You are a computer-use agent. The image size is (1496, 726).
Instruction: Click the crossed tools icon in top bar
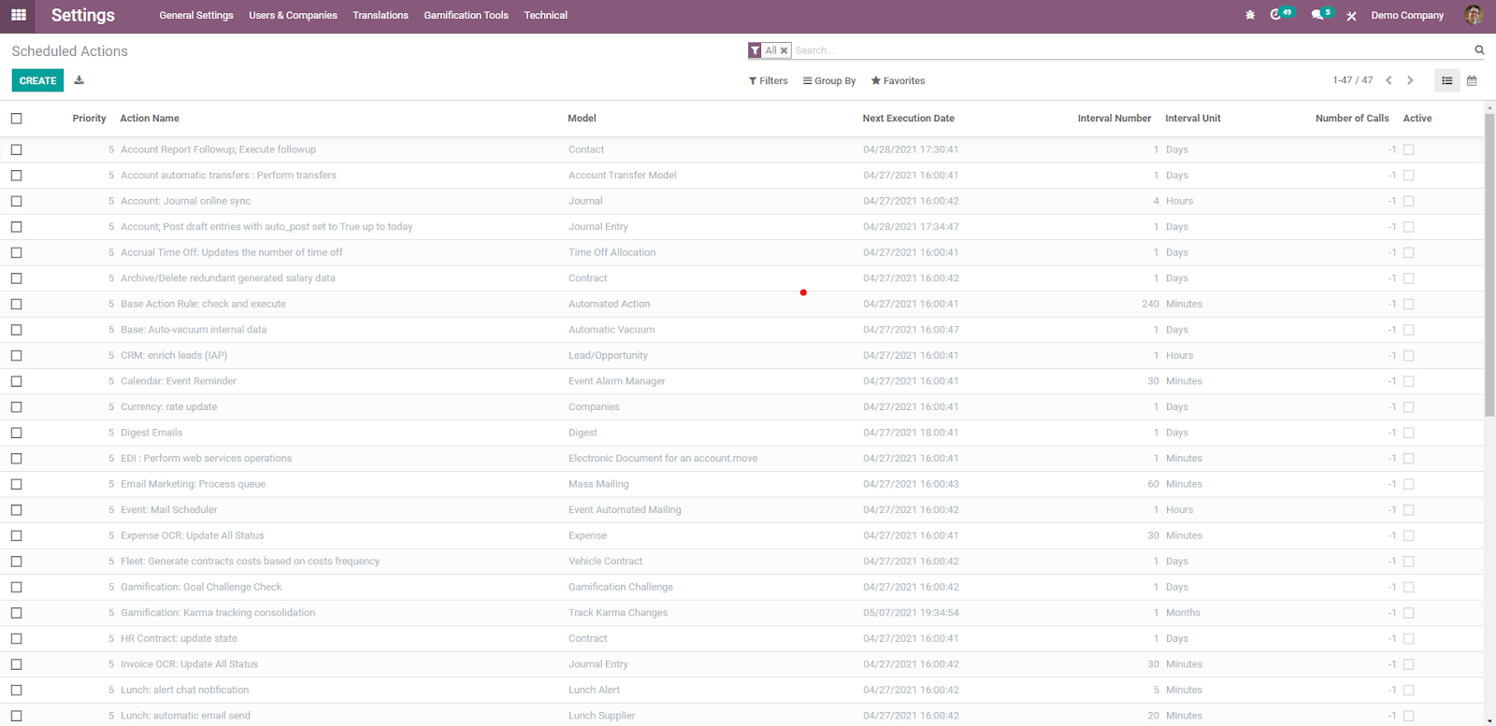(1351, 16)
